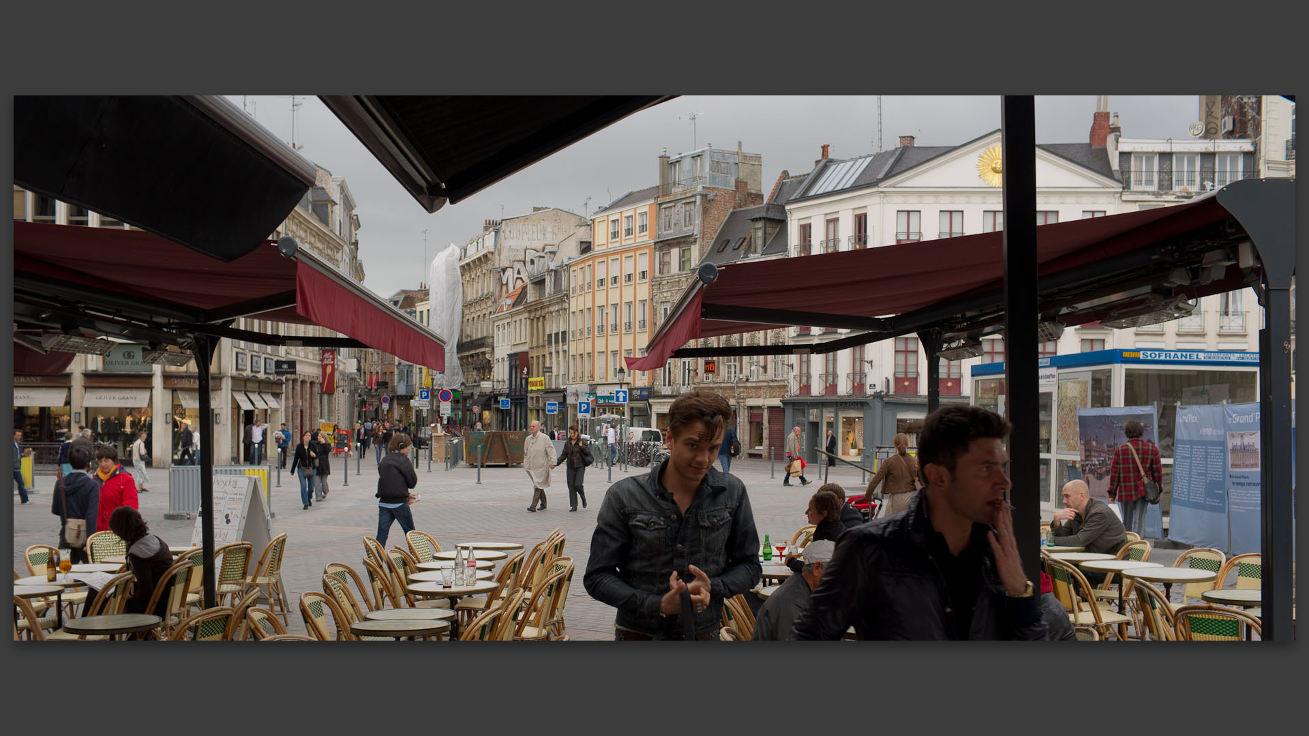Image resolution: width=1309 pixels, height=736 pixels.
Task: Click the orange digital display under awning
Action: coord(710,367)
